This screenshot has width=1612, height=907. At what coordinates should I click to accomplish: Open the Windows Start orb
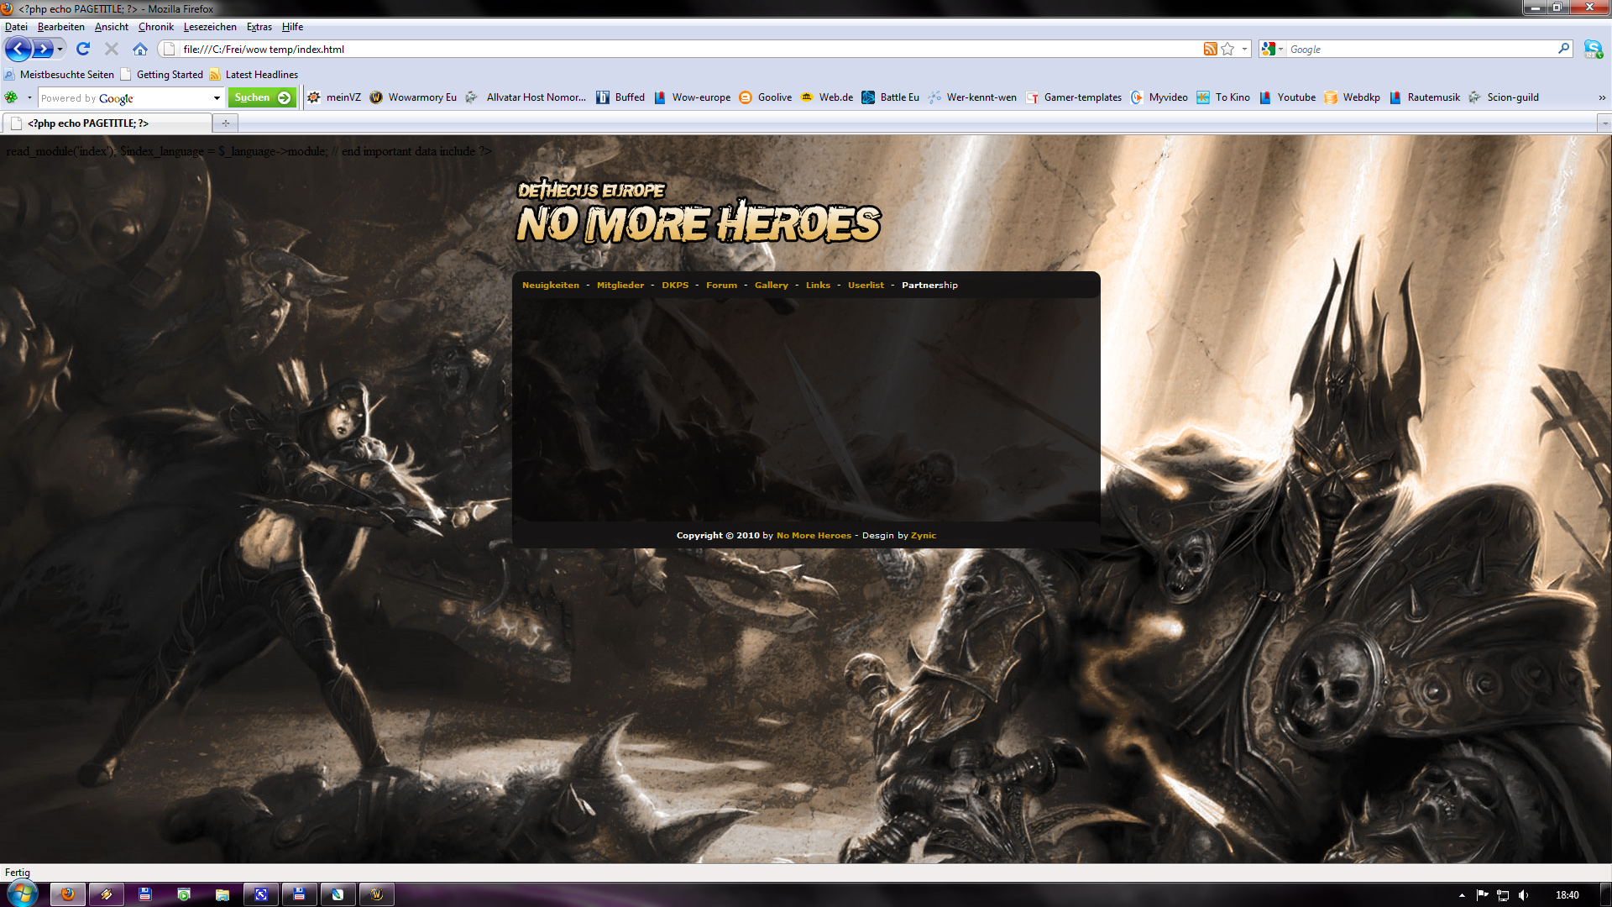[x=22, y=894]
